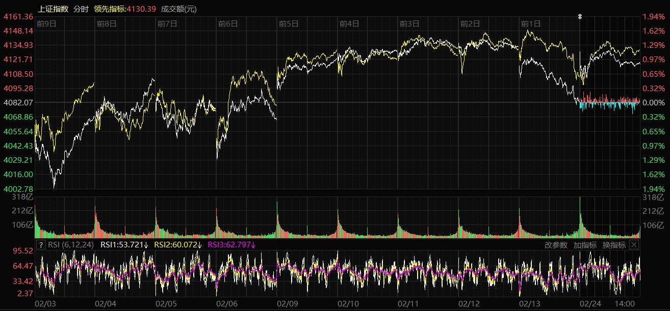
Task: Select the 前5日 day column header
Action: click(288, 23)
